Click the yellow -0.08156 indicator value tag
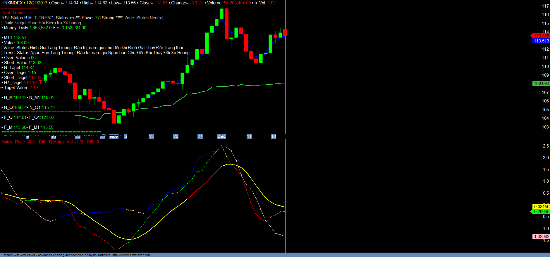The height and width of the screenshot is (257, 550). pos(541,207)
